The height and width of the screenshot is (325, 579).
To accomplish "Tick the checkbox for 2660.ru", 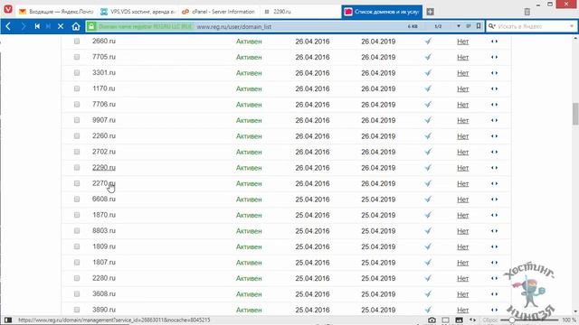I will pyautogui.click(x=77, y=42).
